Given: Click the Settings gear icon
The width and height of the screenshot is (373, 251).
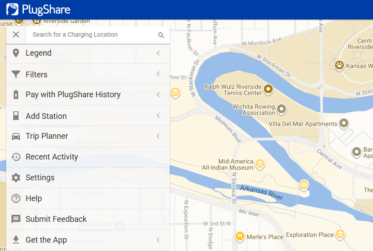Looking at the screenshot, I should tap(16, 178).
